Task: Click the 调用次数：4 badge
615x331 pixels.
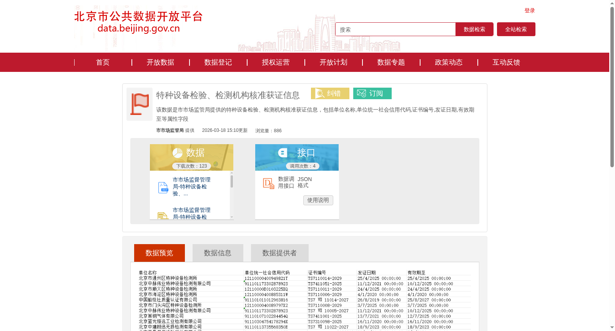Action: point(303,166)
